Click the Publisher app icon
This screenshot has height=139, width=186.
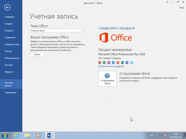point(122,62)
